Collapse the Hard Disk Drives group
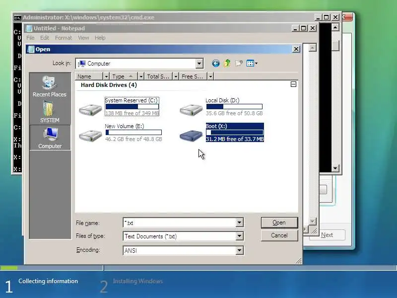This screenshot has width=397, height=298. click(293, 84)
